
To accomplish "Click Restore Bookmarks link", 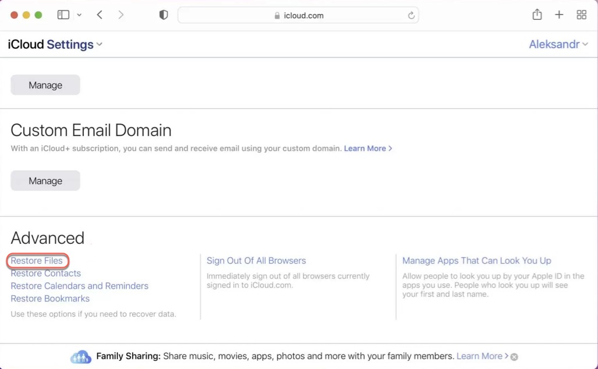I will pyautogui.click(x=50, y=299).
